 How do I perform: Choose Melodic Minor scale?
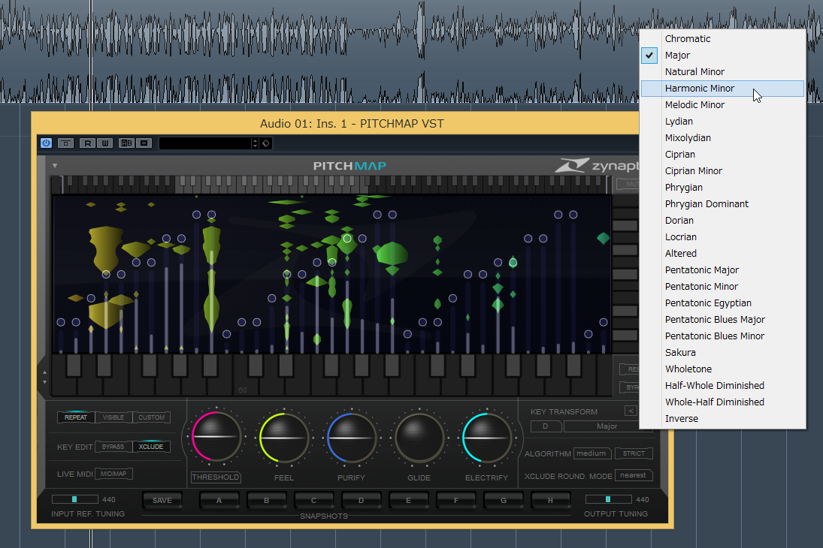tap(723, 105)
